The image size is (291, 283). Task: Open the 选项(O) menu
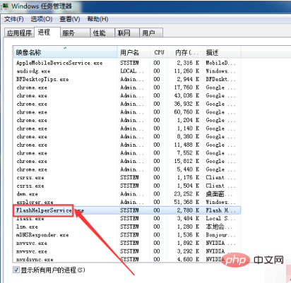tap(42, 19)
